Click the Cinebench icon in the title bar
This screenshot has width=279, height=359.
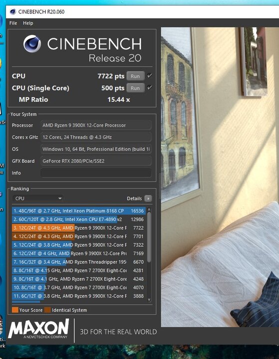tap(12, 11)
